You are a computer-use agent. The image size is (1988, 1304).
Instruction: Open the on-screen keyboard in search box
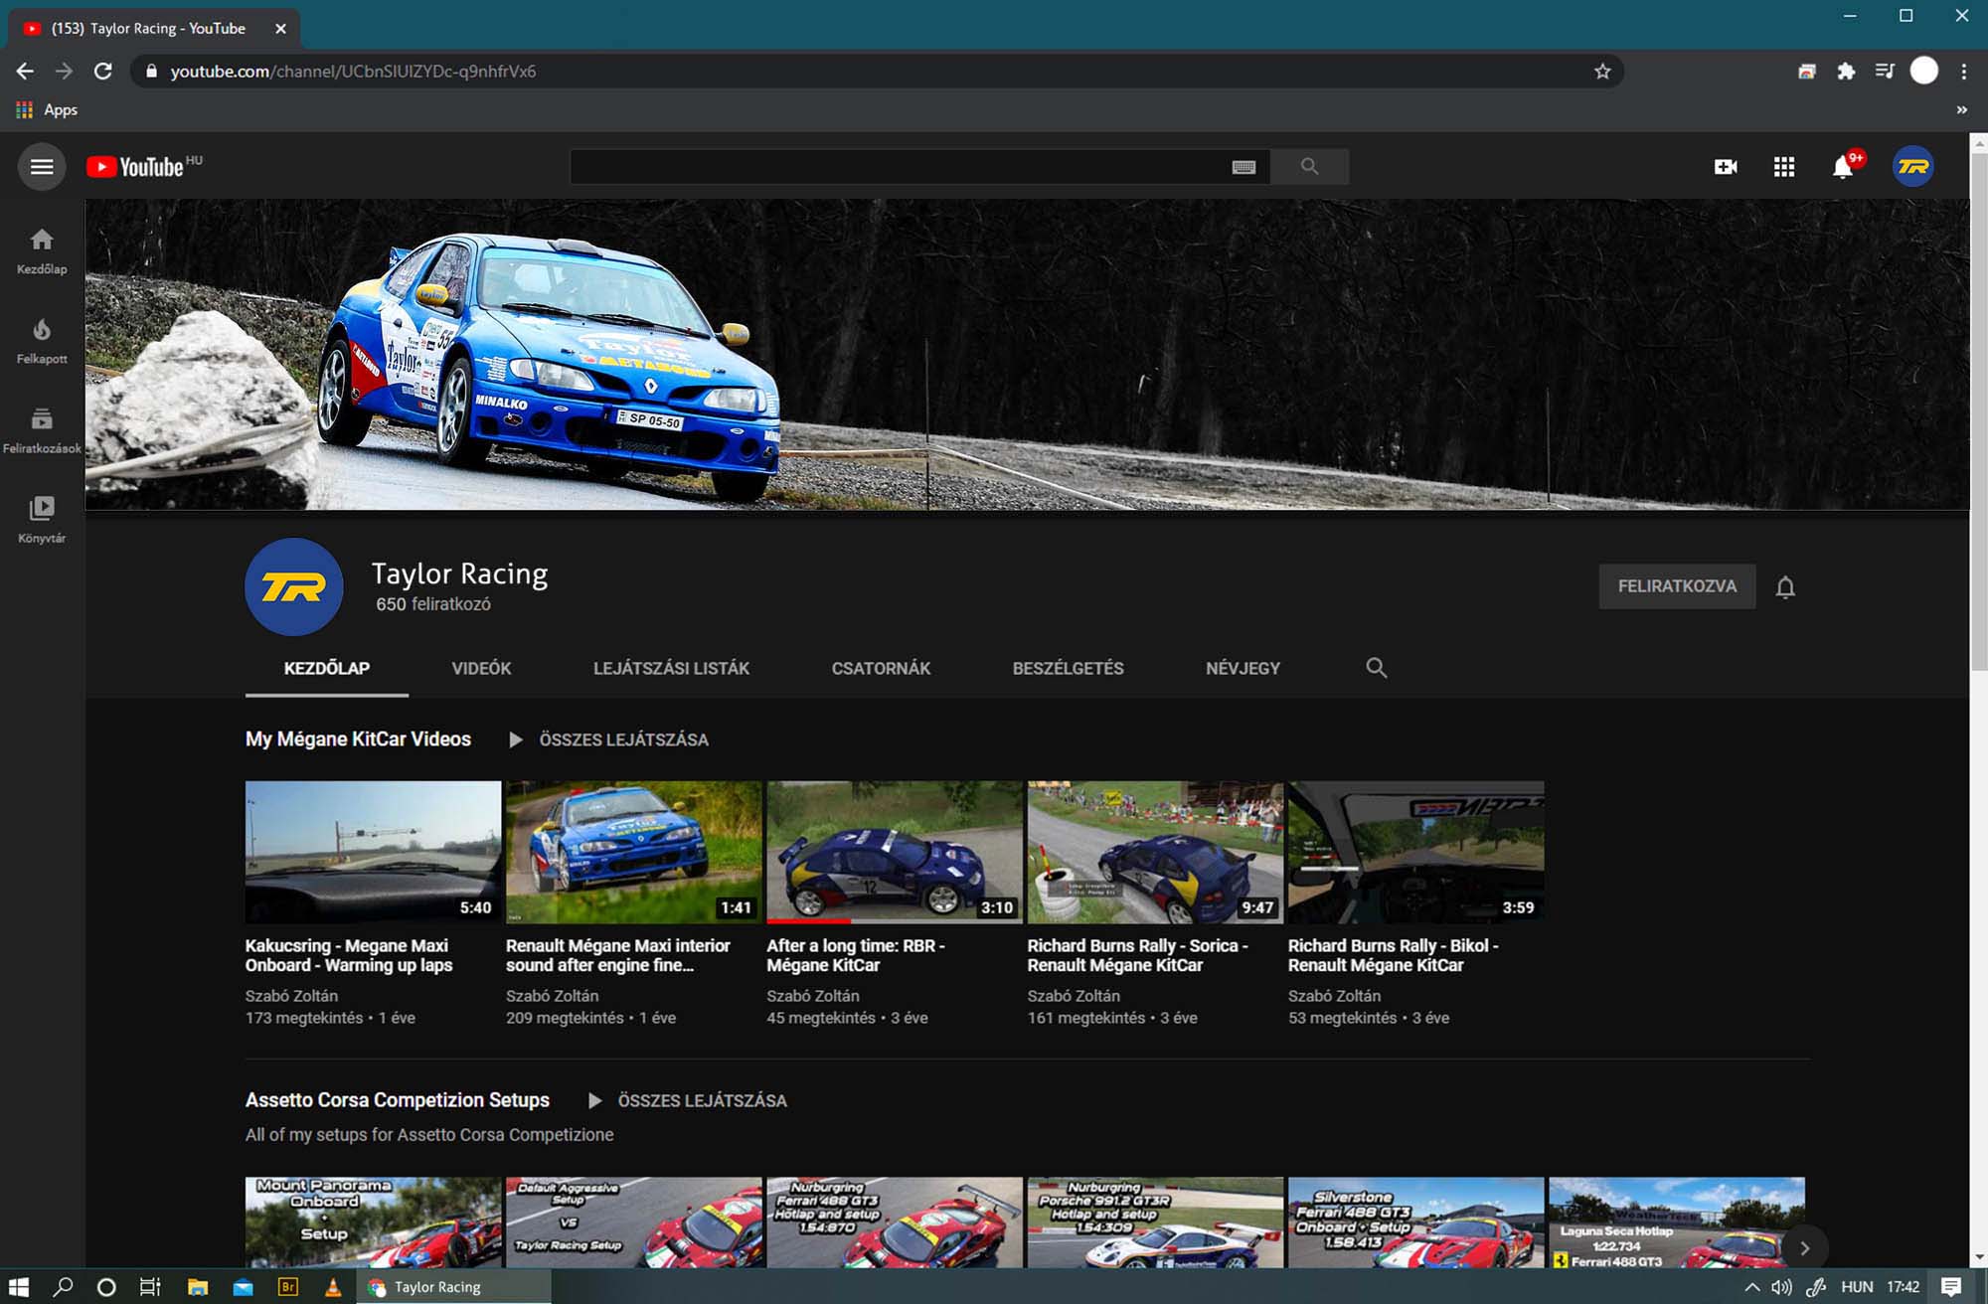(1243, 167)
